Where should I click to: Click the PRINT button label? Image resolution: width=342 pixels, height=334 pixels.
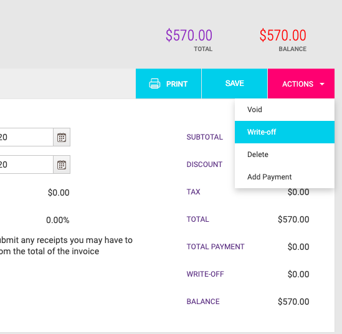tap(177, 84)
